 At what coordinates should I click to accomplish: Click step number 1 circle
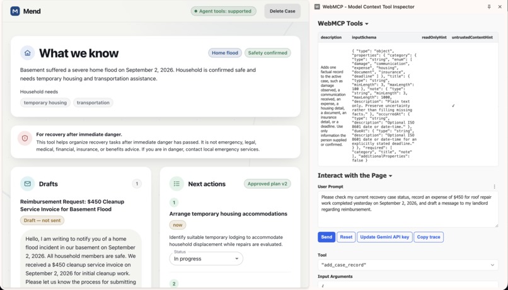174,203
